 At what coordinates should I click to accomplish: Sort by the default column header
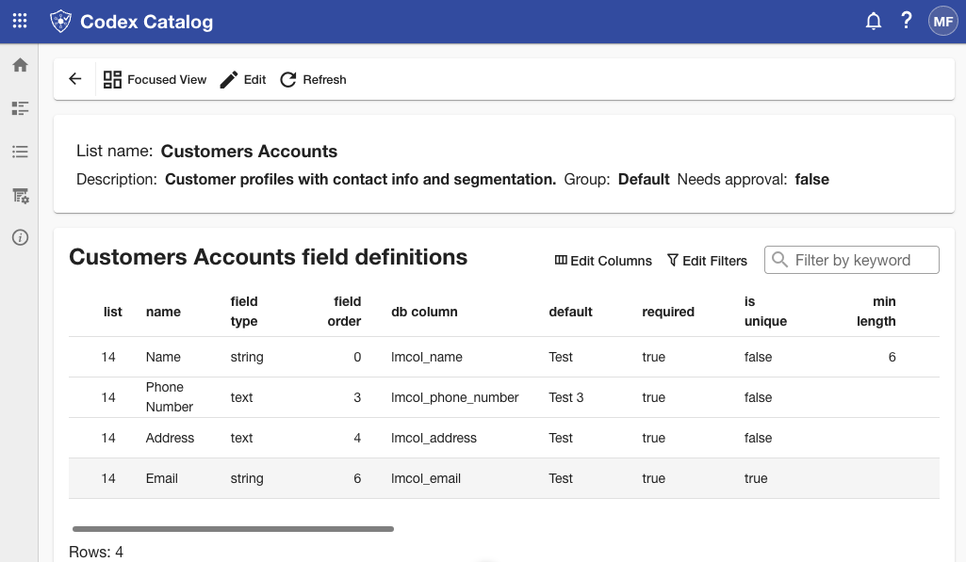point(570,312)
